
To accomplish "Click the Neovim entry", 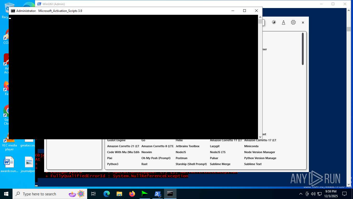I will click(x=147, y=152).
